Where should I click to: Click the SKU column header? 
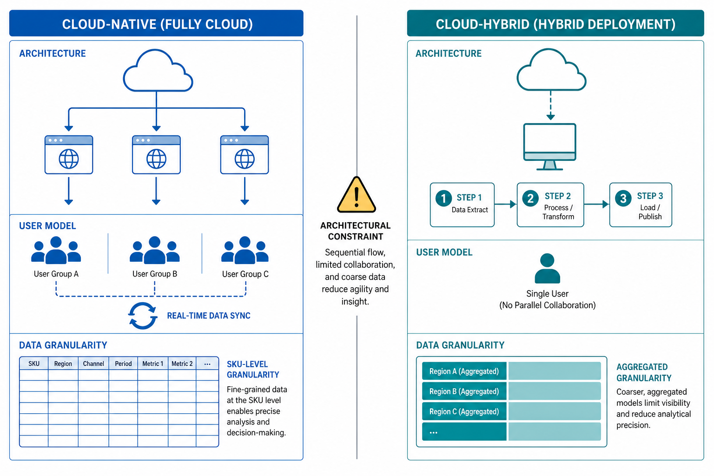(x=34, y=364)
